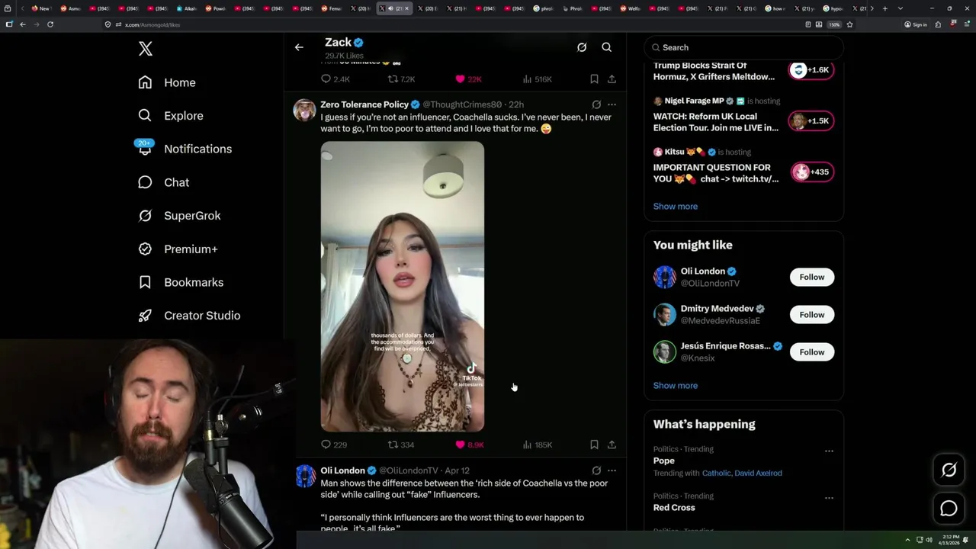Open David Axelrod trending link
The width and height of the screenshot is (976, 549).
click(758, 474)
